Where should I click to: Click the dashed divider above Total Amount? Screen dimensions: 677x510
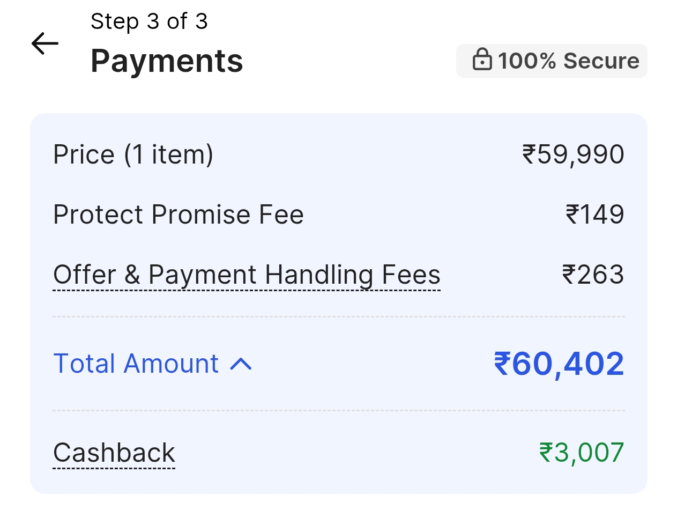tap(339, 317)
